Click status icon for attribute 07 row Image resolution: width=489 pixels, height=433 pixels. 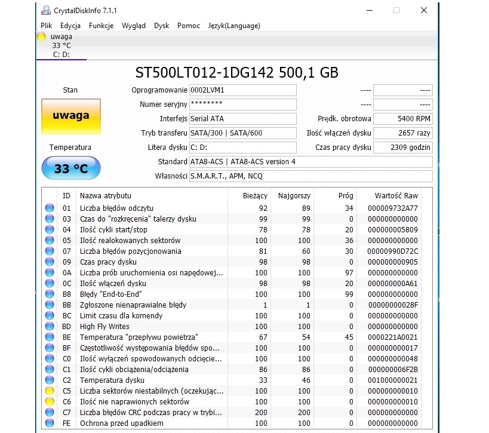[x=50, y=251]
